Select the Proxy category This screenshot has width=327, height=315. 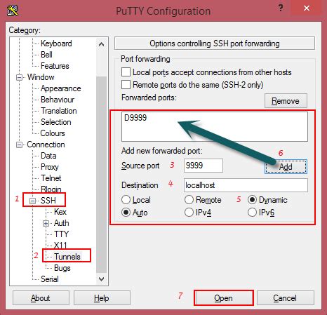[x=50, y=167]
